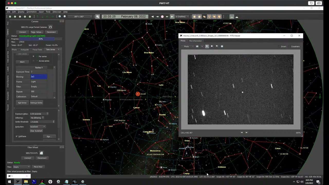Open the File Information tab
The image size is (329, 185).
[x=195, y=41]
